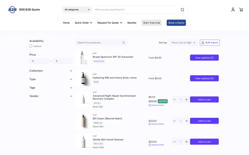Open the Request For Quote menu
The width and height of the screenshot is (249, 155).
pyautogui.click(x=110, y=23)
